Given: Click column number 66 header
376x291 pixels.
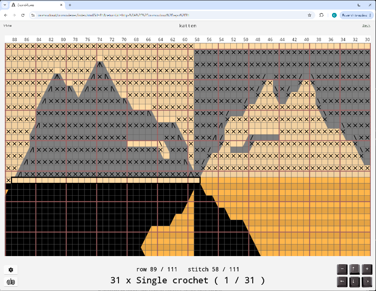Looking at the screenshot, I should tap(149, 39).
